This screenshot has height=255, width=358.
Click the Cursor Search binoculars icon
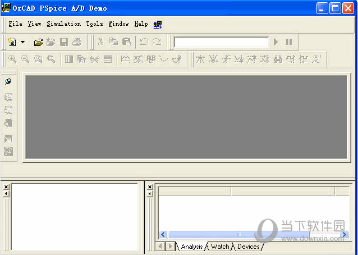(278, 59)
